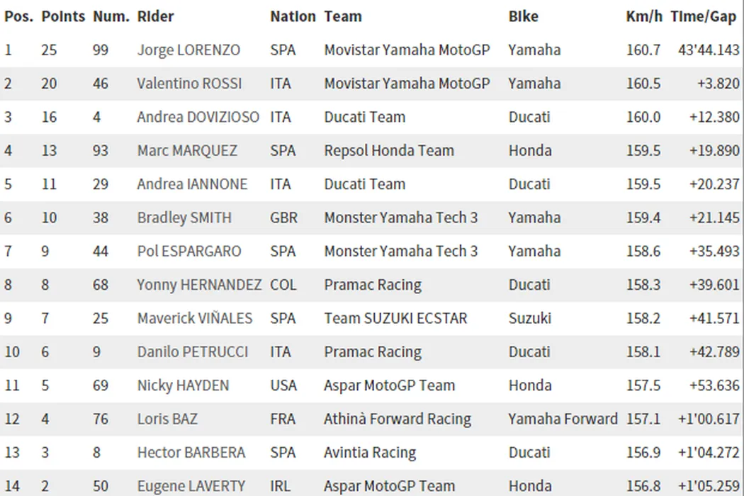Click the Nation column header
The height and width of the screenshot is (496, 744).
(x=293, y=16)
